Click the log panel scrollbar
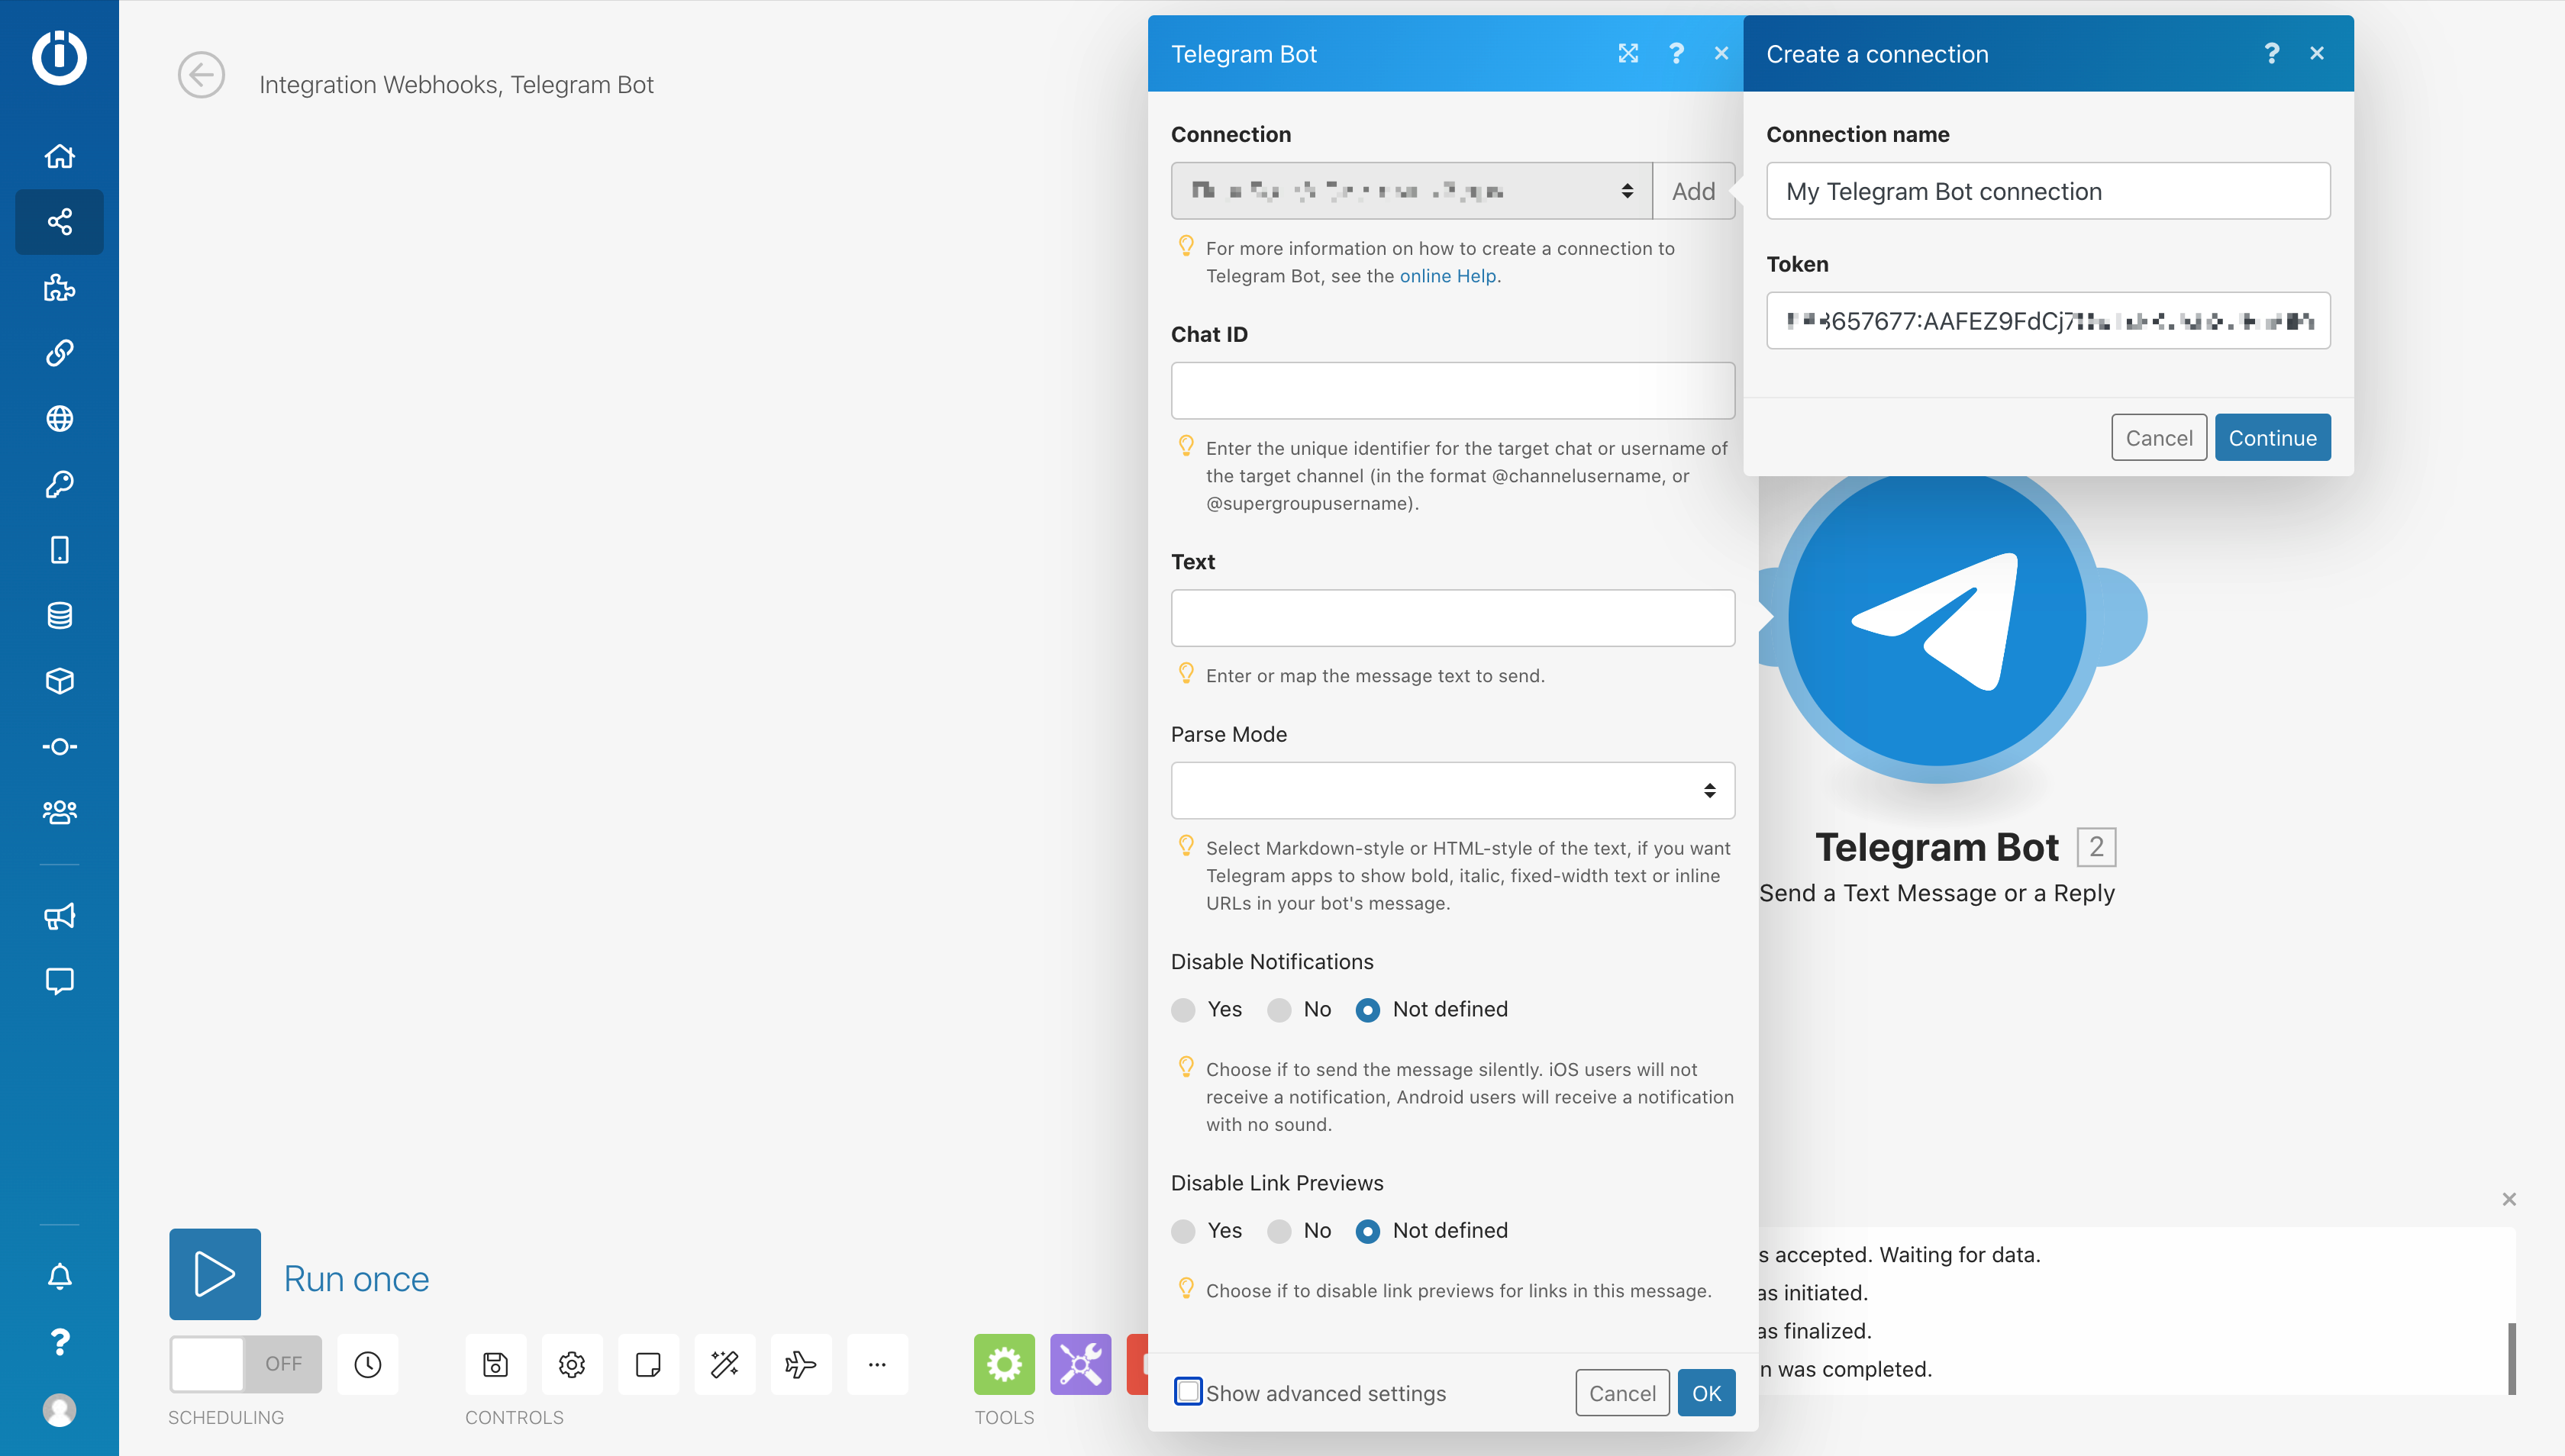 (x=2512, y=1359)
